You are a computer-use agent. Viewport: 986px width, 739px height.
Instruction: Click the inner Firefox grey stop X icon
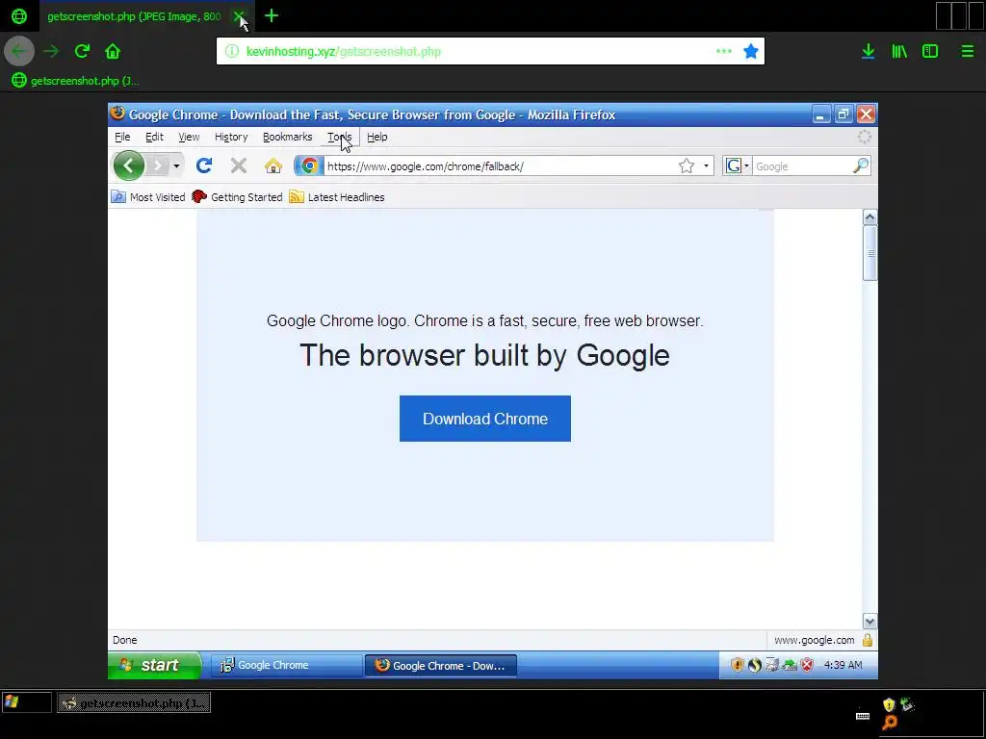(239, 166)
